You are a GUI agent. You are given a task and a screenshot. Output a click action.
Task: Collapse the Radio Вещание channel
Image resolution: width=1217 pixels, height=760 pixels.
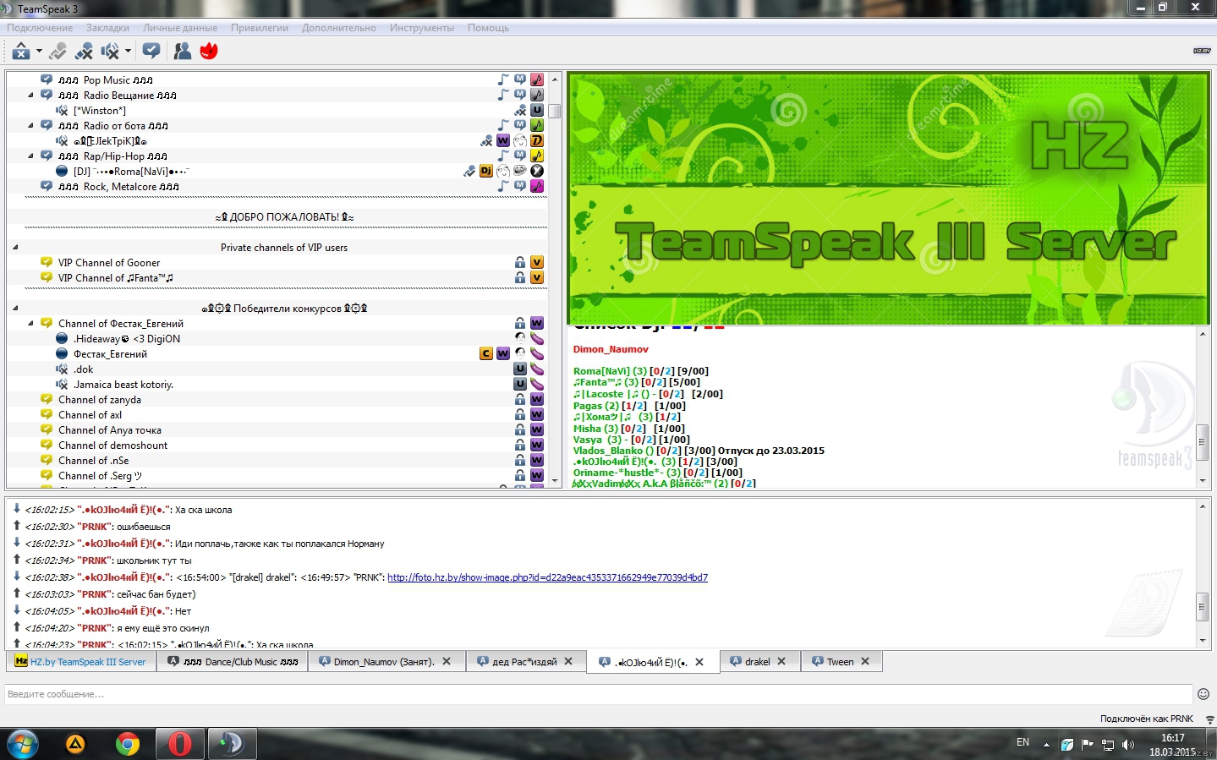coord(31,96)
